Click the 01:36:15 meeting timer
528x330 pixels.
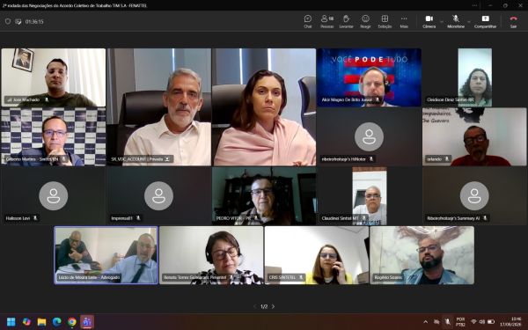click(34, 21)
